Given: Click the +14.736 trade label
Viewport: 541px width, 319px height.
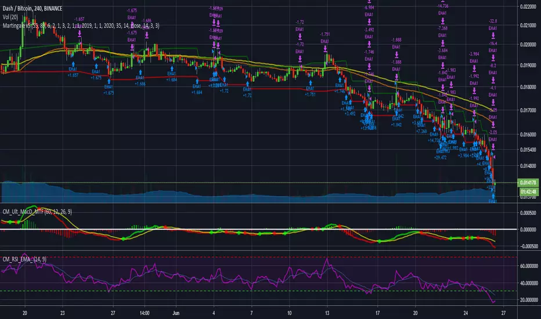Looking at the screenshot, I should click(x=434, y=140).
